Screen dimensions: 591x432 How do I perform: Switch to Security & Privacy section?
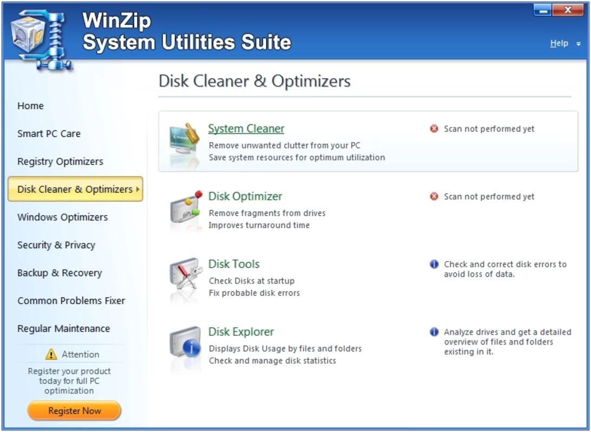[56, 245]
